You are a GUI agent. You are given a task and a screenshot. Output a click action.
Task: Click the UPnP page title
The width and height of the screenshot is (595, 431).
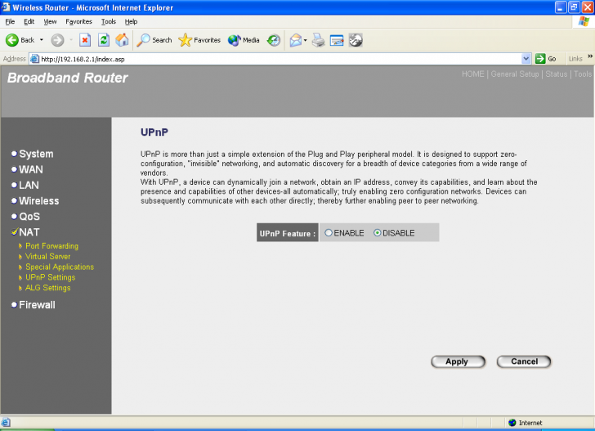(154, 132)
